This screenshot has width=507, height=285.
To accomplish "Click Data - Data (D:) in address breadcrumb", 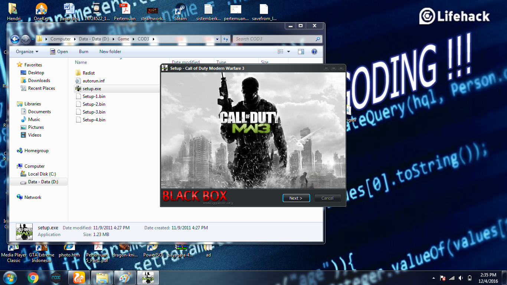I will 94,39.
